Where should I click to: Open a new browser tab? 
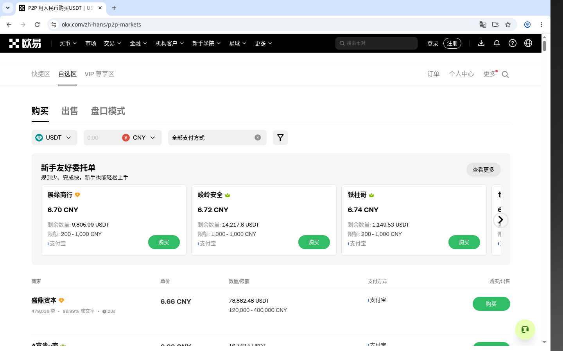(114, 8)
